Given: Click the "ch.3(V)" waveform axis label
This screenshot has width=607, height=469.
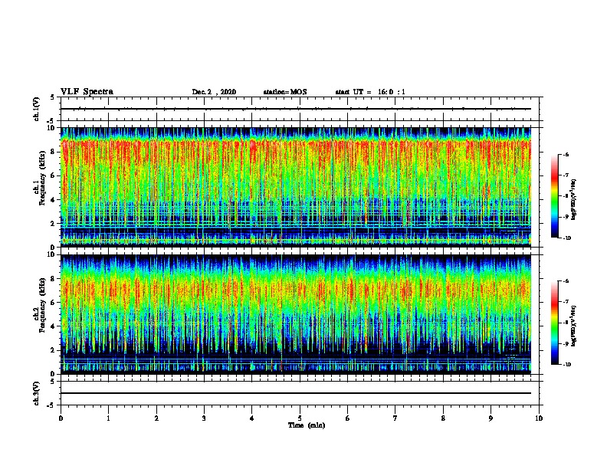Looking at the screenshot, I should 37,393.
